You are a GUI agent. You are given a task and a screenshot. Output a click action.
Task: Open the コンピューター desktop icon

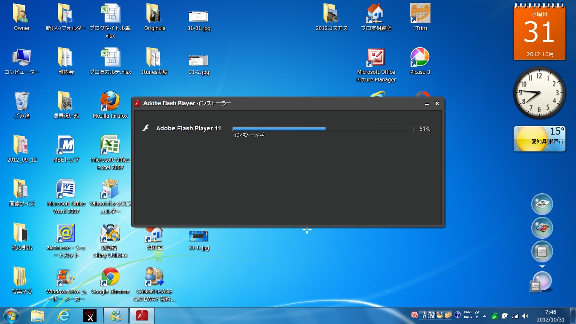[x=22, y=62]
